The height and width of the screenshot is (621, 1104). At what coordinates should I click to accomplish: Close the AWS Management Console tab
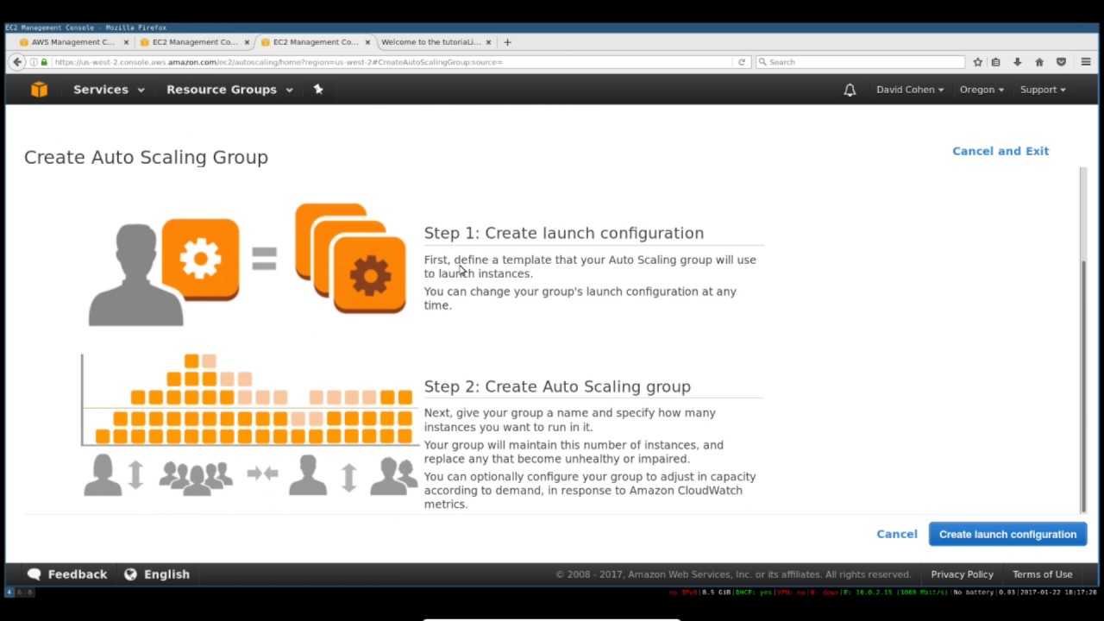126,41
